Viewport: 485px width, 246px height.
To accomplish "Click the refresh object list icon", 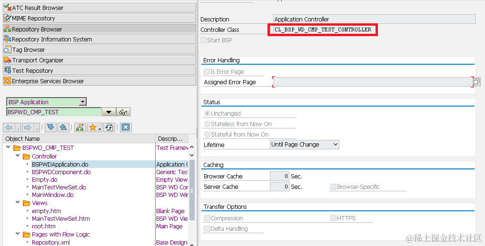I will tap(109, 128).
